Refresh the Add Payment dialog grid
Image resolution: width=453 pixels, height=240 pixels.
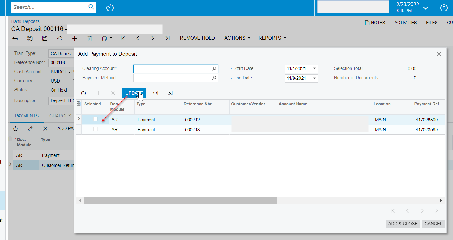(x=83, y=93)
